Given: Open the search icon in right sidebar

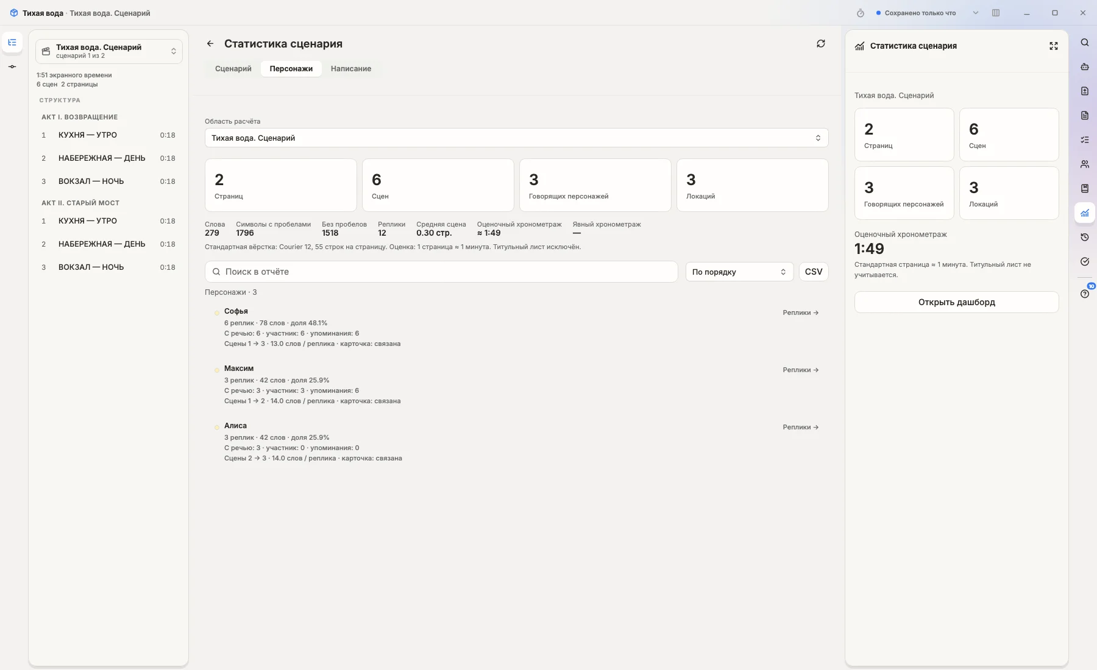Looking at the screenshot, I should pyautogui.click(x=1085, y=43).
